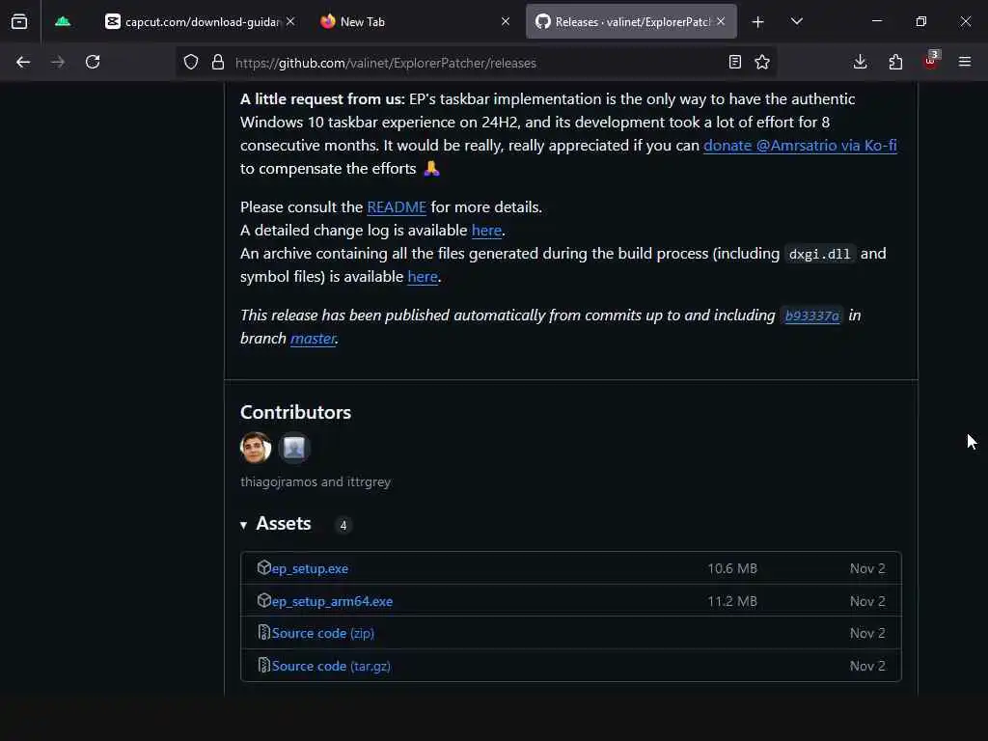Close the New Tab tab
Viewport: 988px width, 741px height.
(x=506, y=21)
